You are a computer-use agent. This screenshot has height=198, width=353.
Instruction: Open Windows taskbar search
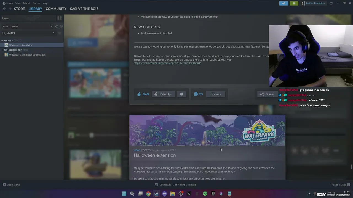pyautogui.click(x=132, y=194)
